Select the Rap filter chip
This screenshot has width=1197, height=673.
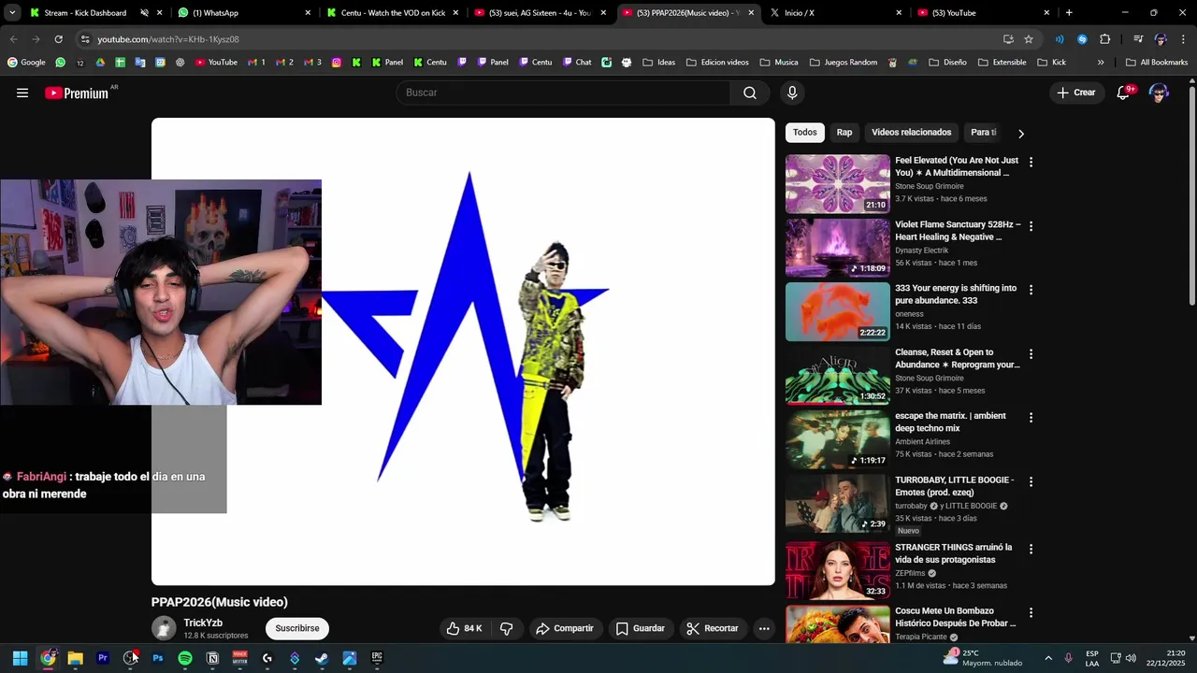click(x=844, y=133)
